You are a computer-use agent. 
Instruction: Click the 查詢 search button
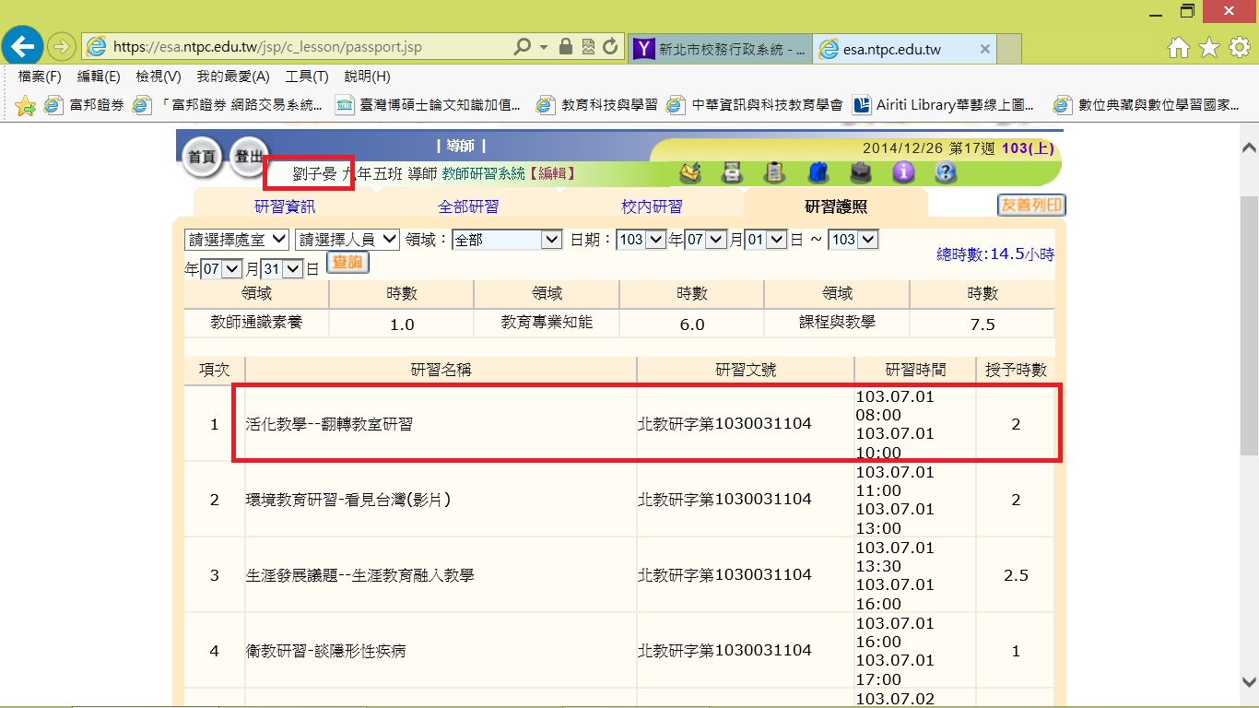[347, 264]
